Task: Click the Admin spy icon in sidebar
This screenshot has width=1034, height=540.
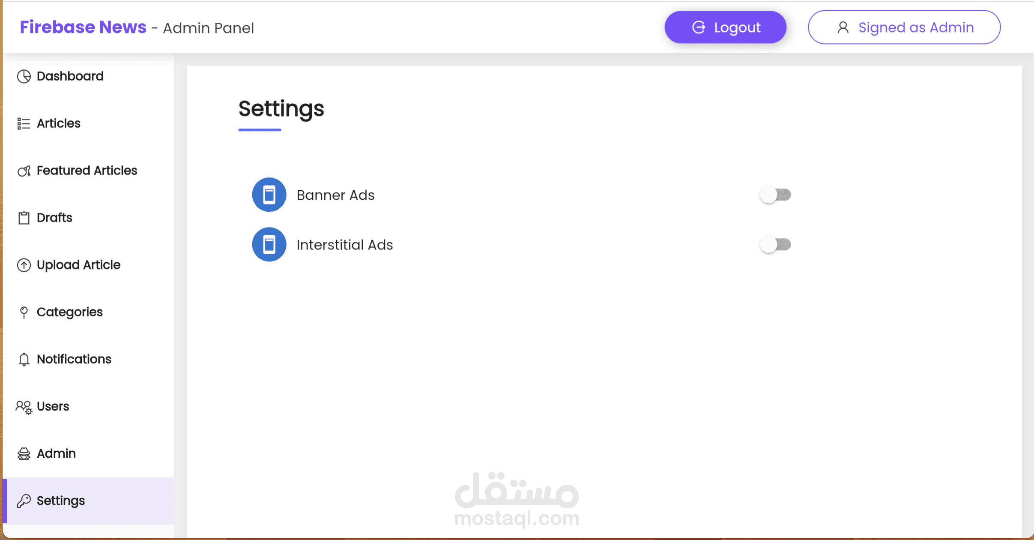Action: [x=24, y=453]
